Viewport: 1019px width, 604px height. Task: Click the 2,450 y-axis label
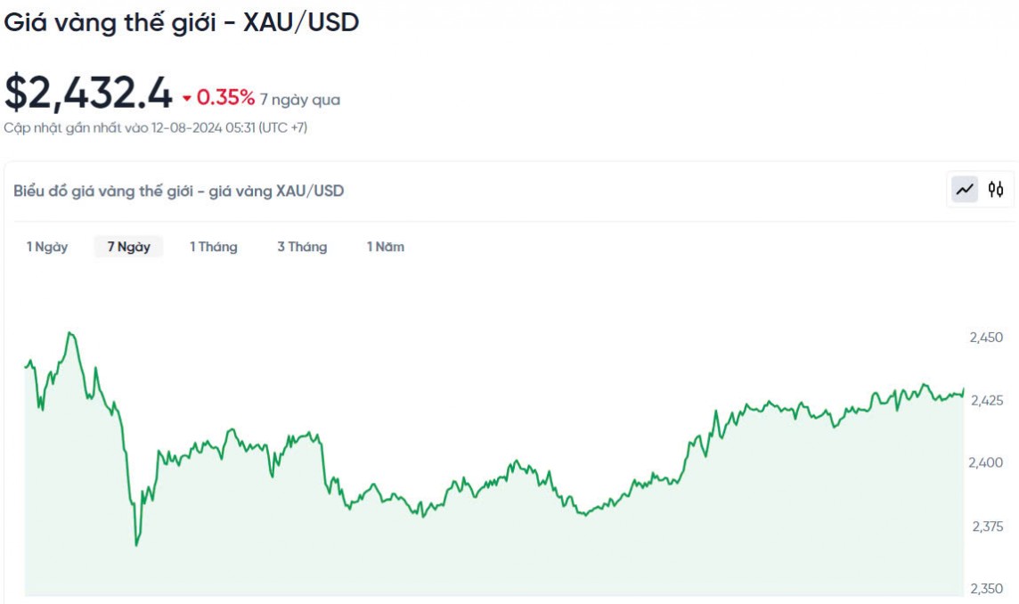coord(986,338)
